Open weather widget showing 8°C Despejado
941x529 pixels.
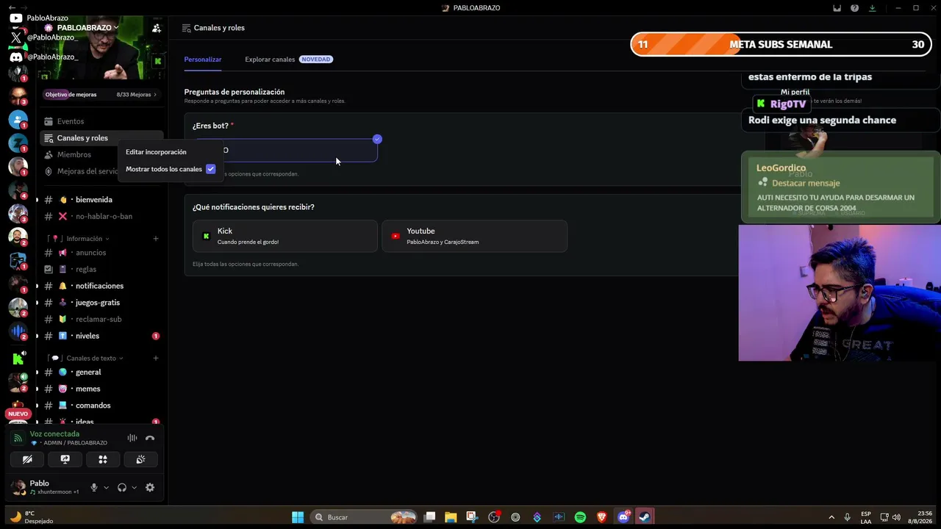pyautogui.click(x=32, y=517)
